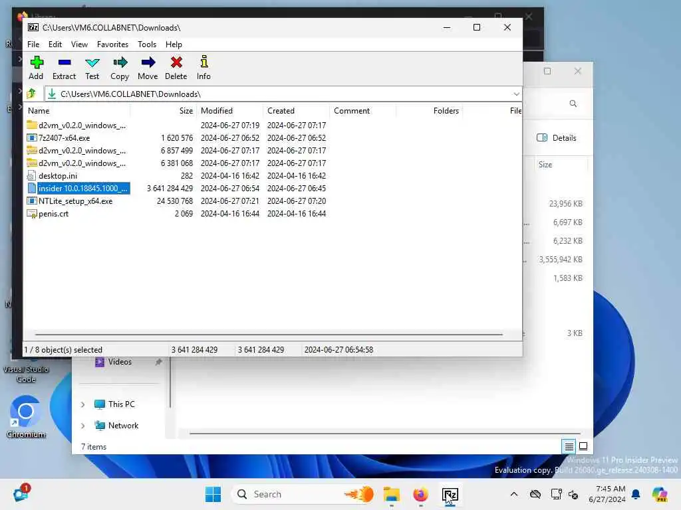The width and height of the screenshot is (681, 510).
Task: Sort by the Name column header
Action: (x=77, y=111)
